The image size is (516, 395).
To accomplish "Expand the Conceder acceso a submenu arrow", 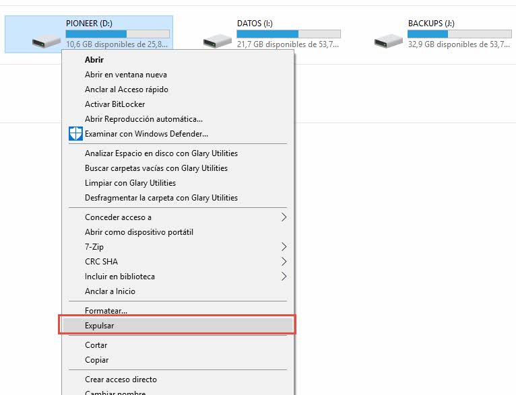I will (284, 217).
